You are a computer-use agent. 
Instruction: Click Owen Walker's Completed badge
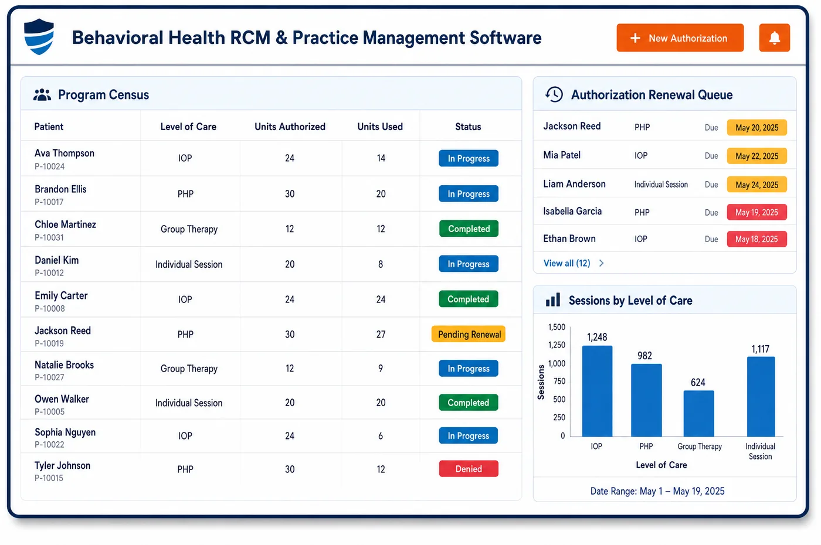469,403
